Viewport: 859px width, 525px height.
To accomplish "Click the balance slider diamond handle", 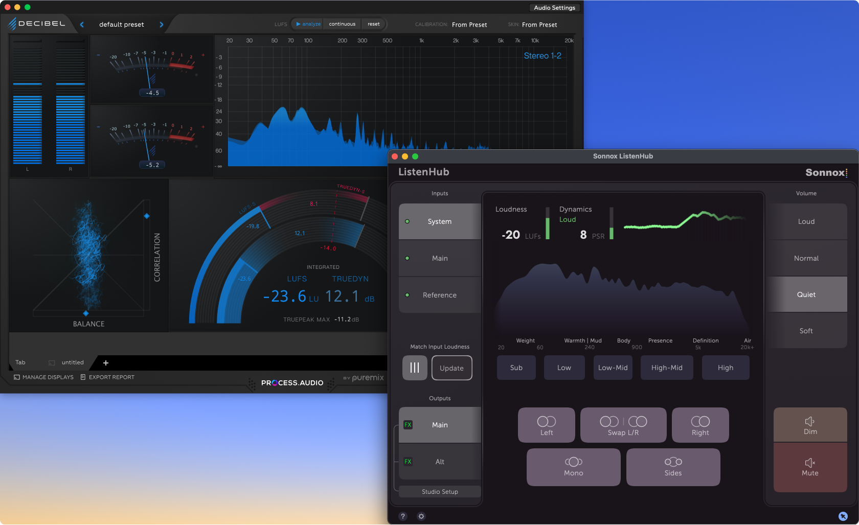I will coord(86,313).
